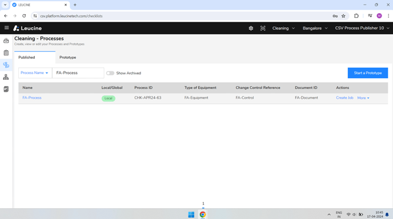The height and width of the screenshot is (219, 393).
Task: Switch to the Published tab
Action: pyautogui.click(x=35, y=57)
